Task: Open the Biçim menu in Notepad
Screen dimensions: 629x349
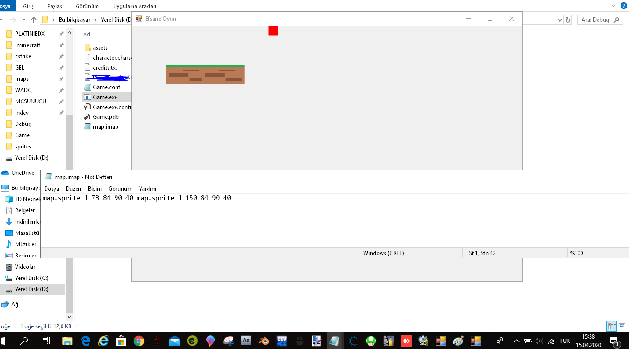Action: pyautogui.click(x=95, y=188)
